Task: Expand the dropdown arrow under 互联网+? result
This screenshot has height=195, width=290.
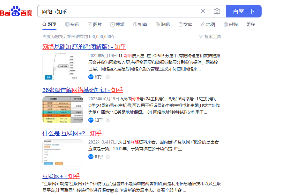Action: point(108,157)
